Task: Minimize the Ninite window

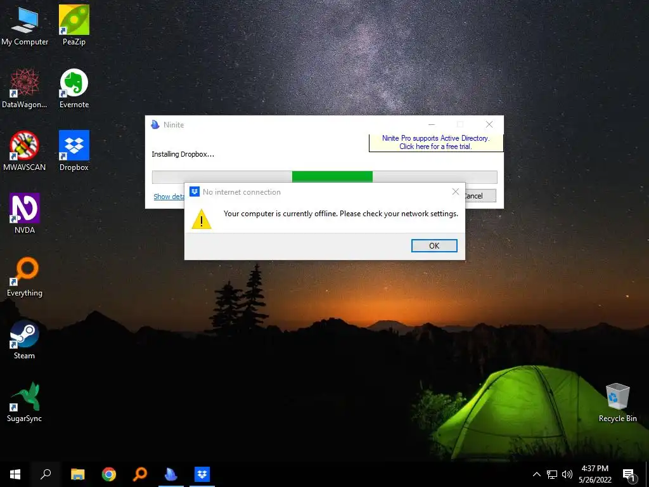Action: [432, 124]
